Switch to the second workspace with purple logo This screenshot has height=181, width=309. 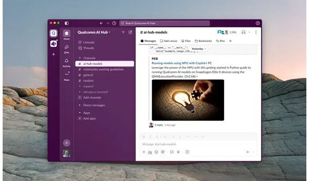tap(53, 44)
